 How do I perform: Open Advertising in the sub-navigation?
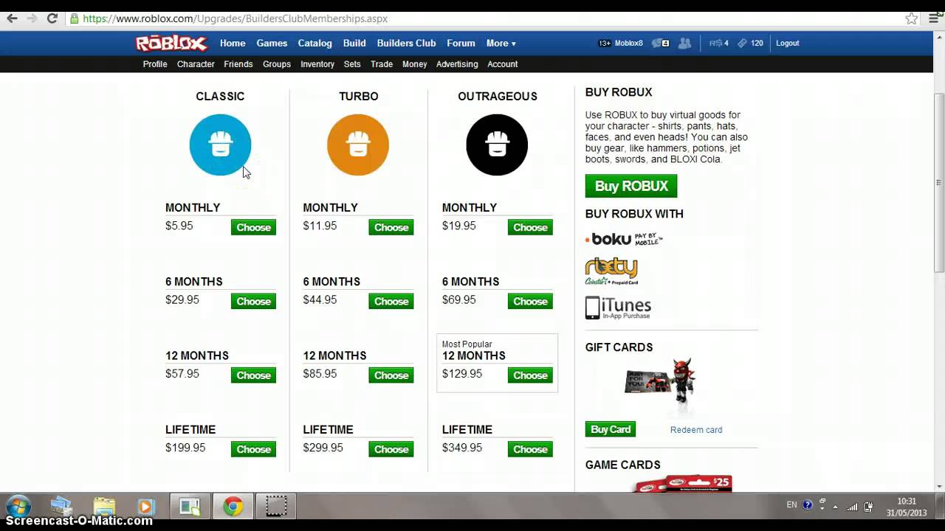click(457, 64)
